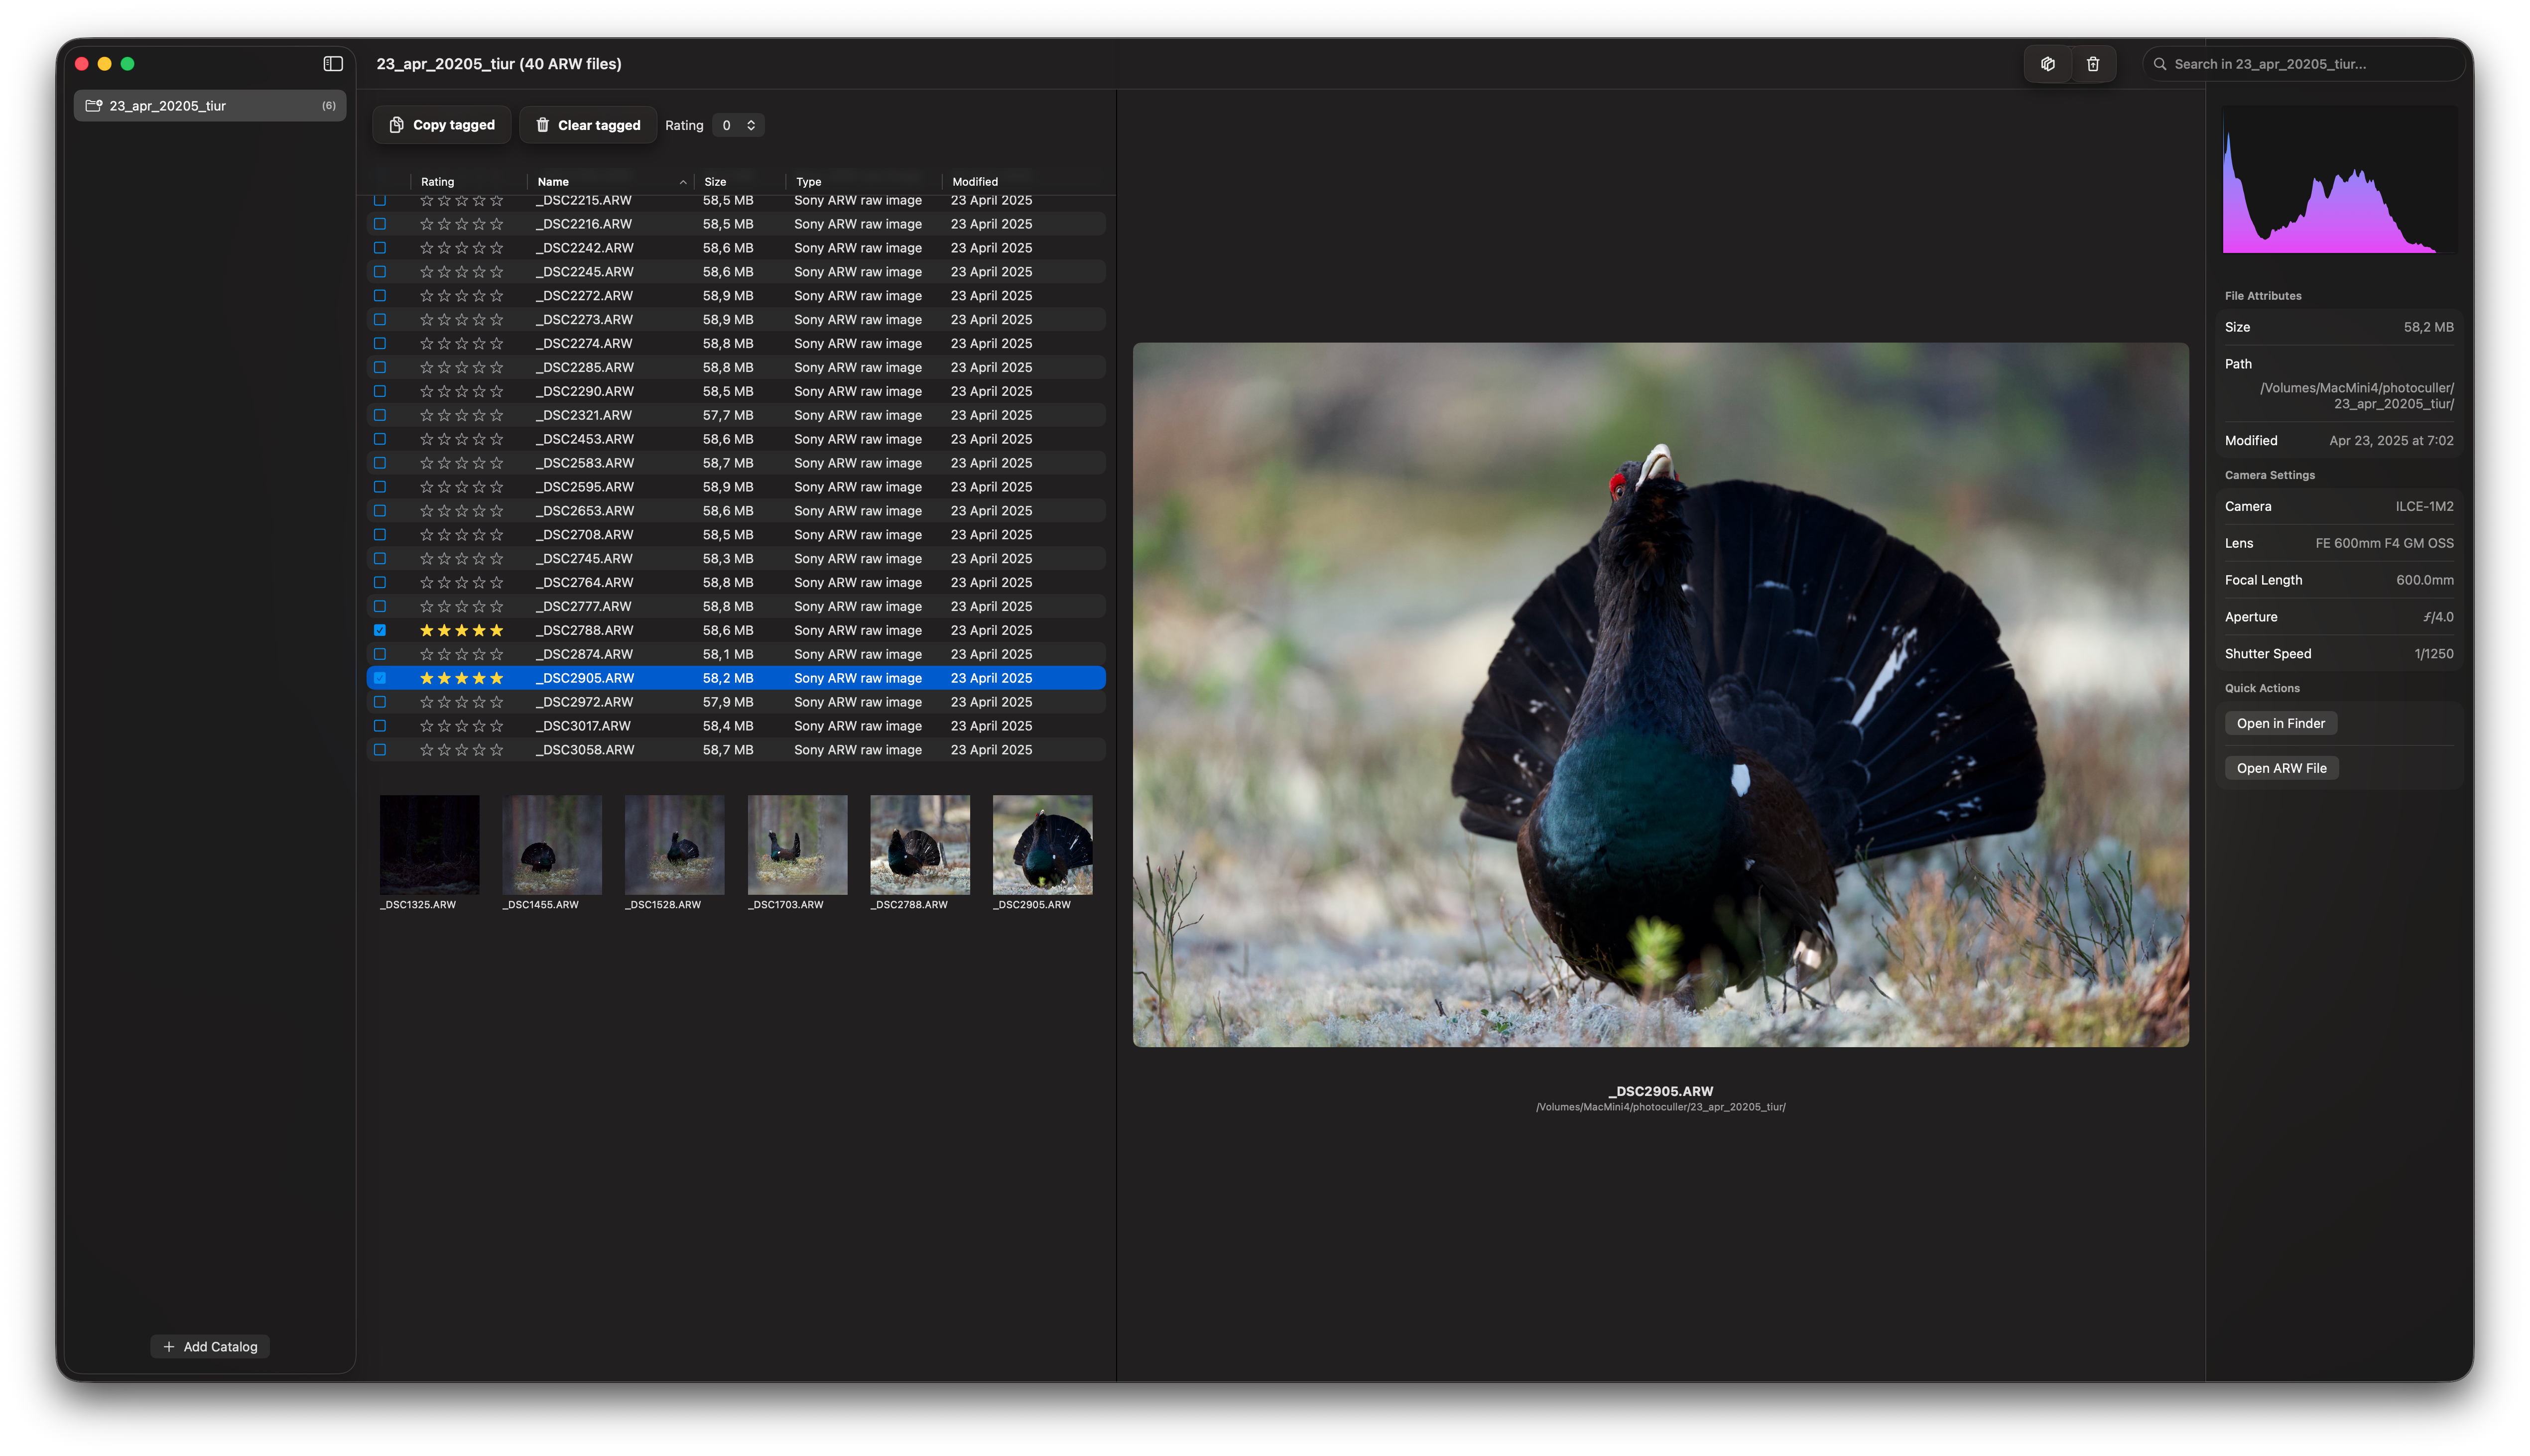
Task: Untick the checkbox on _DSC2905.ARW
Action: click(380, 677)
